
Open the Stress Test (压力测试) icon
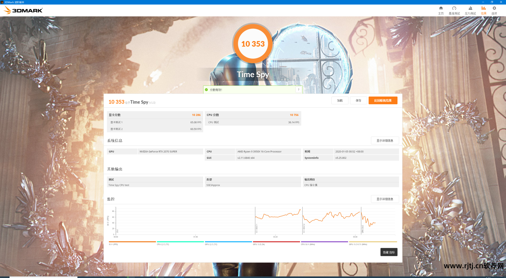tap(470, 8)
